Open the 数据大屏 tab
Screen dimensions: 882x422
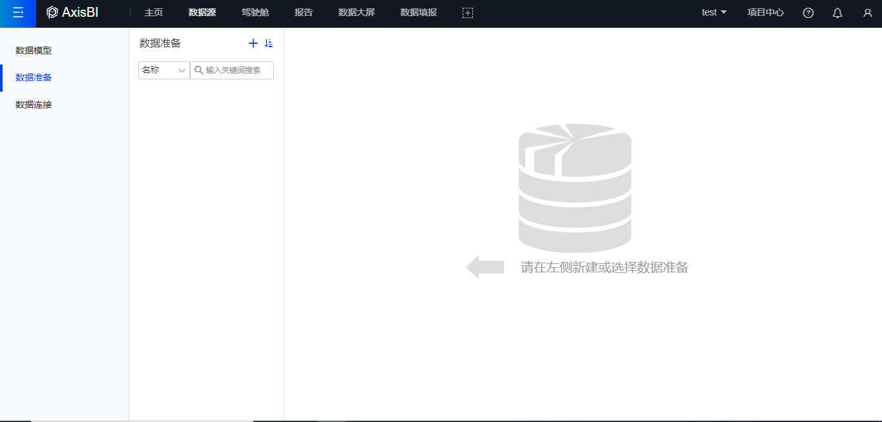click(357, 13)
